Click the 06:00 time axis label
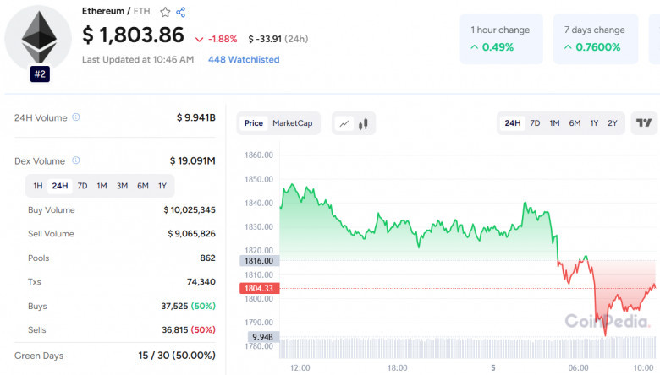Image resolution: width=660 pixels, height=375 pixels. 578,368
